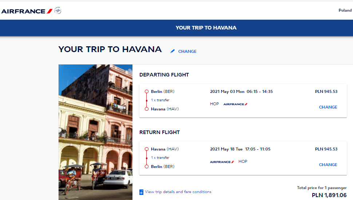This screenshot has height=200, width=353.
Task: Click the blue YOUR TRIP TO HAVANA banner
Action: (176, 28)
